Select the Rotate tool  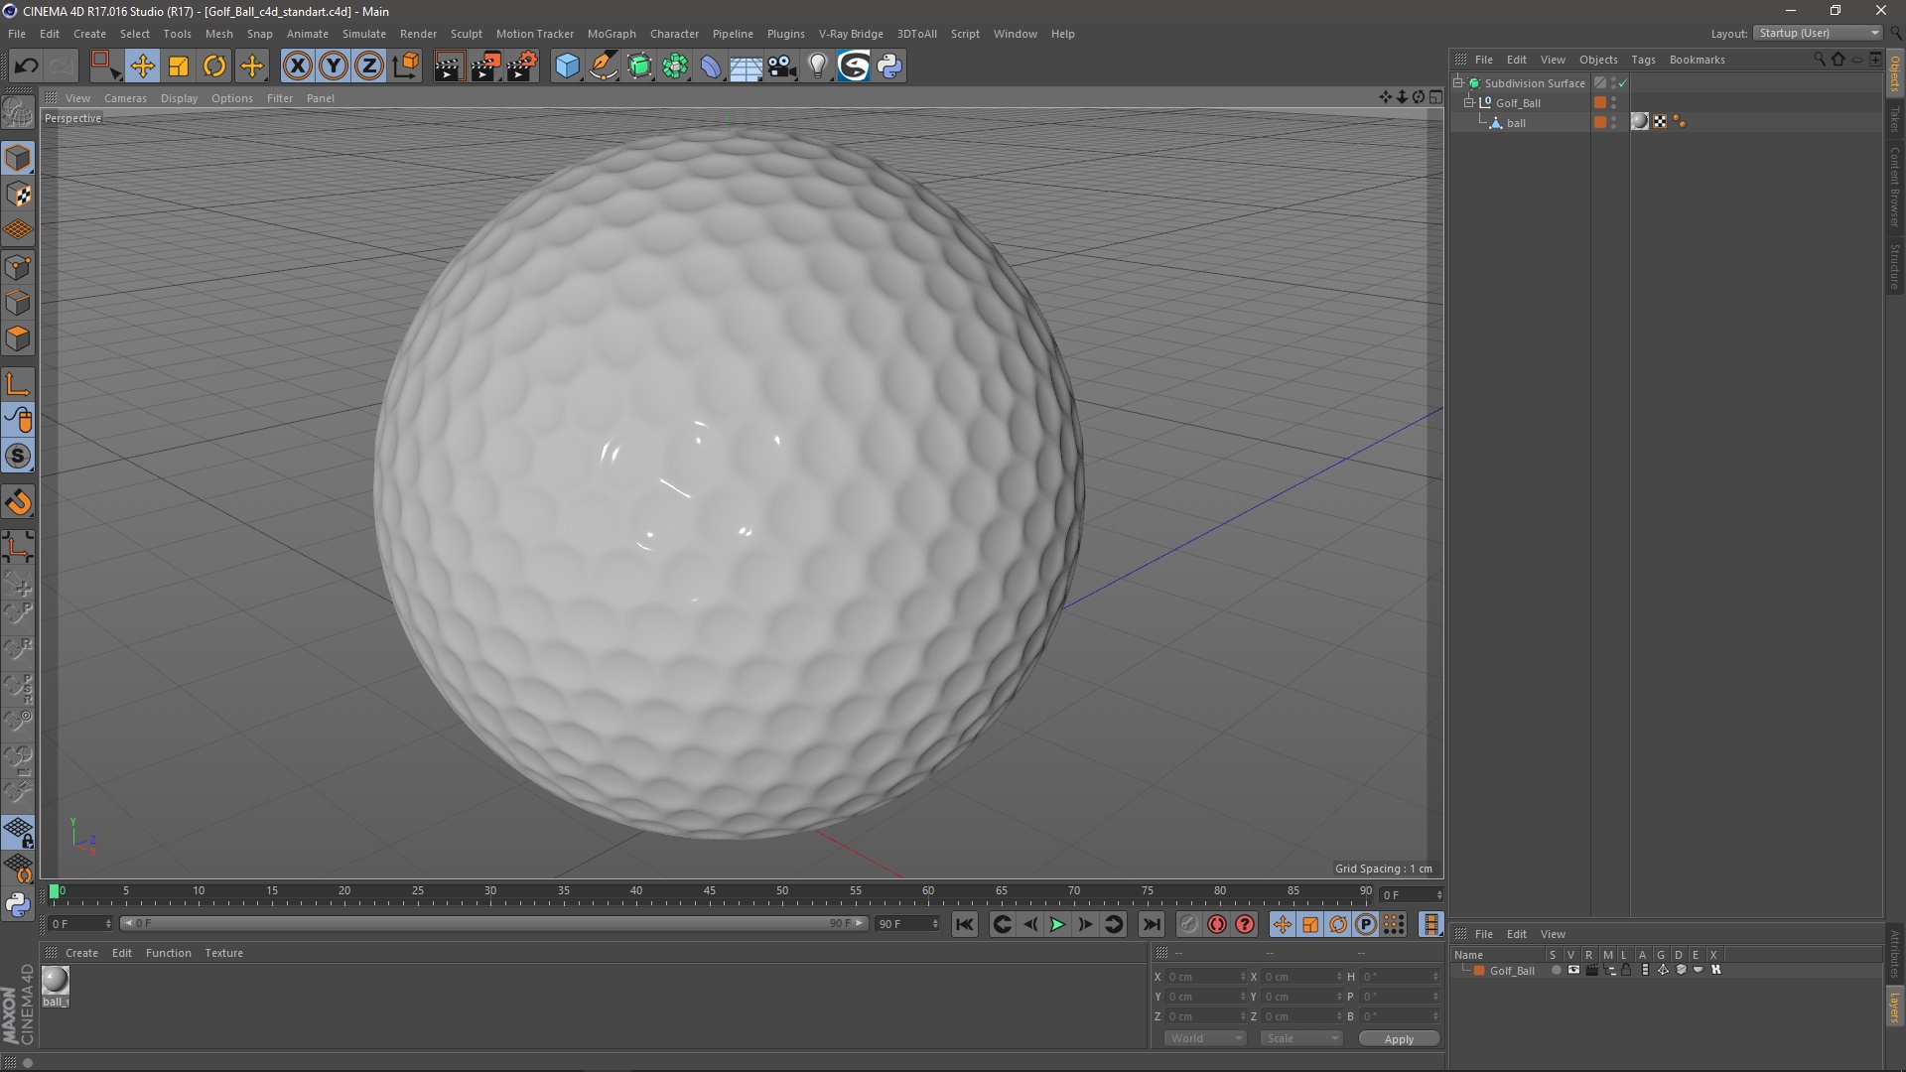(x=214, y=67)
